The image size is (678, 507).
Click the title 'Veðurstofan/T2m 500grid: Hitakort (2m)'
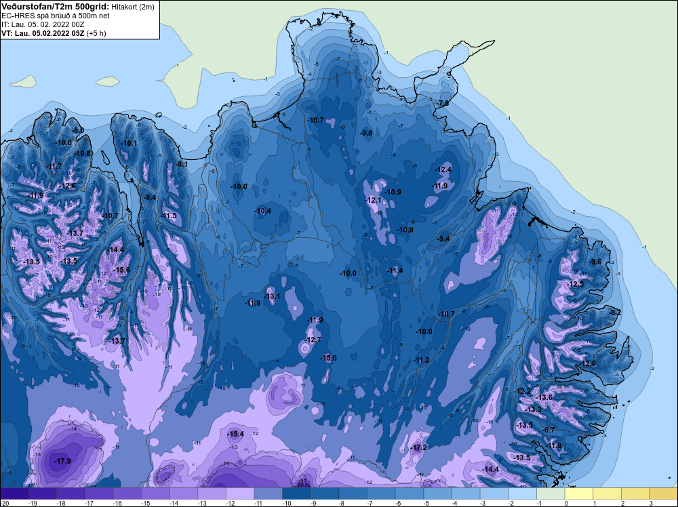pyautogui.click(x=77, y=6)
